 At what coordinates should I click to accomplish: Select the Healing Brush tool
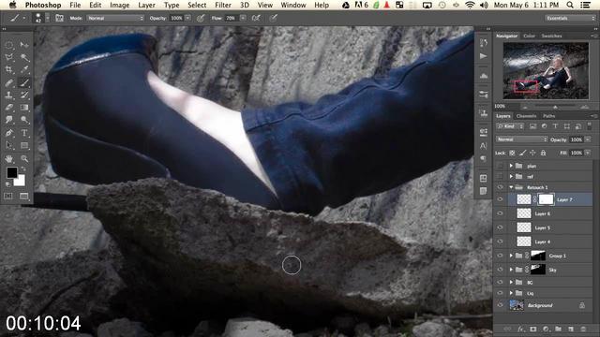coord(9,82)
